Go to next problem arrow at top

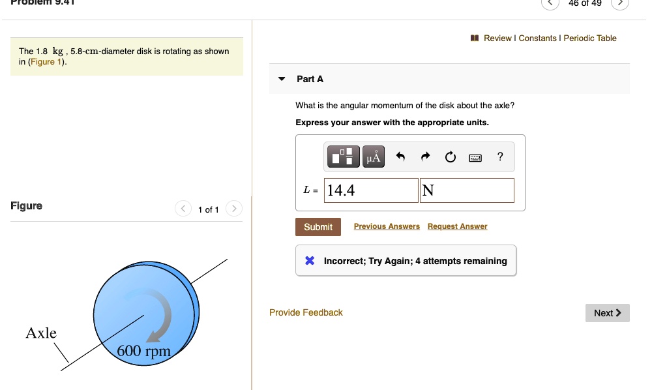(620, 3)
